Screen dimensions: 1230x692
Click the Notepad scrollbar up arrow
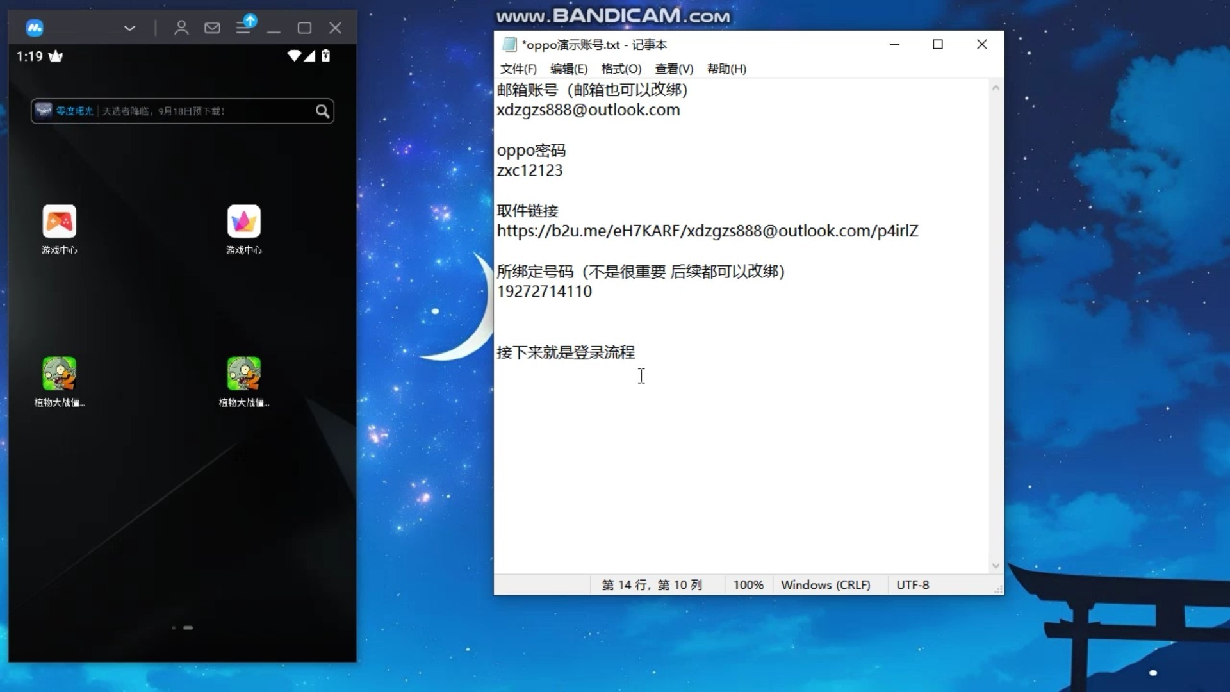pos(996,88)
